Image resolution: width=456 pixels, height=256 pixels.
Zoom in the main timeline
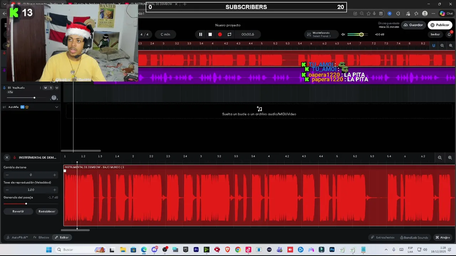click(451, 46)
